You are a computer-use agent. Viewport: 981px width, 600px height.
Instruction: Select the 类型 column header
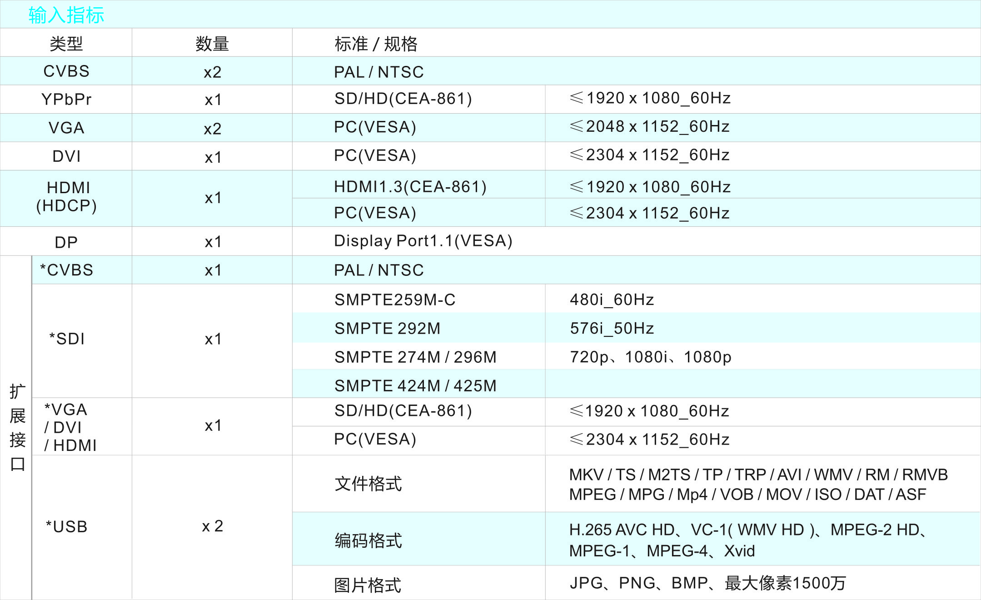(x=66, y=44)
